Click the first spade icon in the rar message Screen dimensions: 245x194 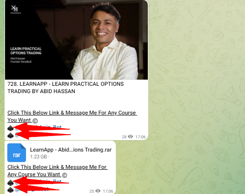click(x=10, y=182)
